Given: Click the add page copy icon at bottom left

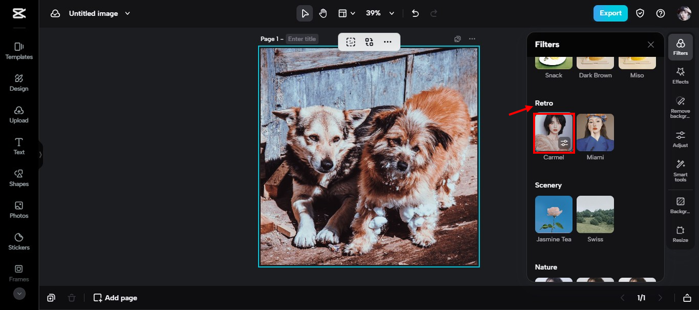Looking at the screenshot, I should [x=51, y=298].
